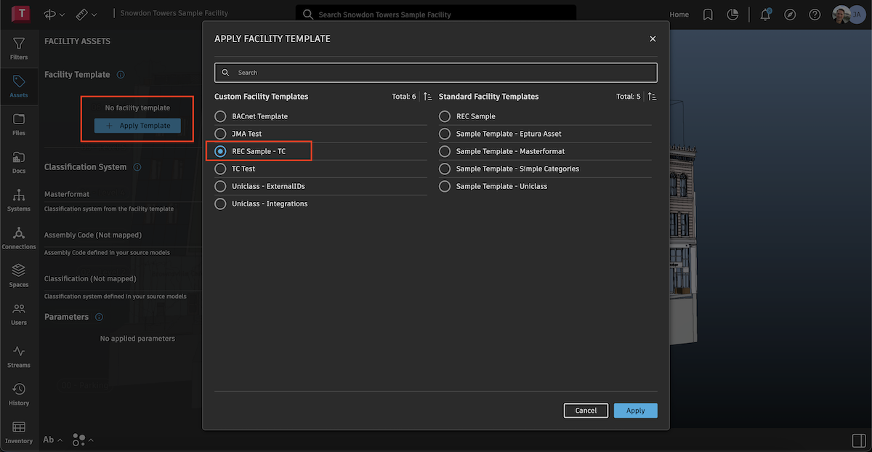Open the Filters panel icon
Viewport: 872px width, 452px height.
click(19, 48)
